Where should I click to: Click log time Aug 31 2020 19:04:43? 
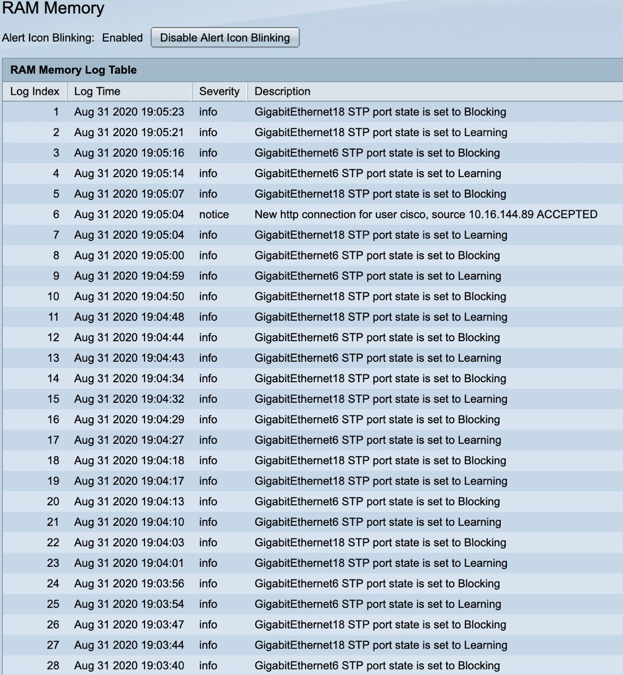(x=129, y=358)
